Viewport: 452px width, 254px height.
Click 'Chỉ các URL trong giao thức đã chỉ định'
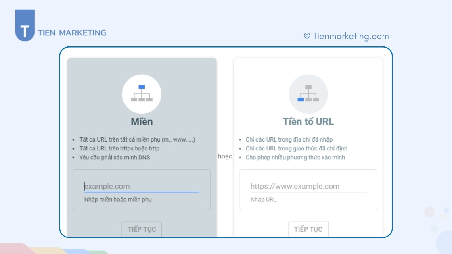[296, 148]
